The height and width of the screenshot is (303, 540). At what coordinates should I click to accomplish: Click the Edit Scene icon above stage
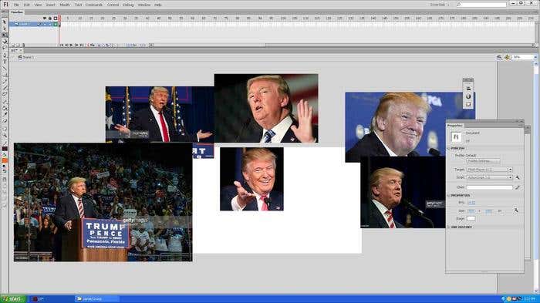[499, 57]
